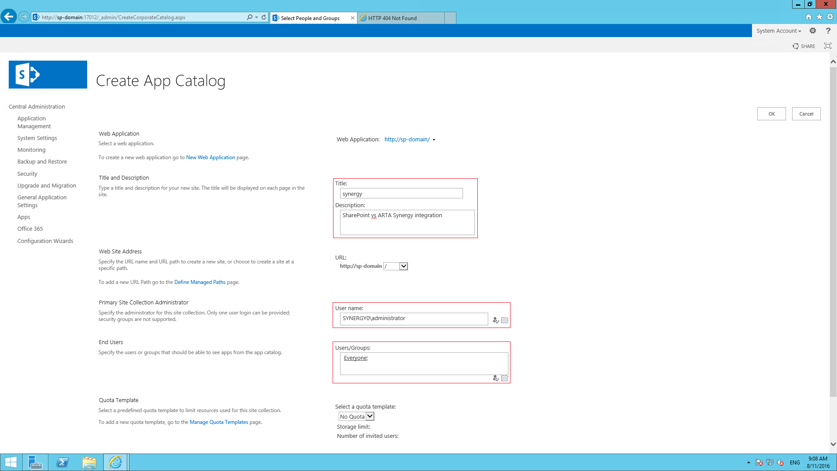Open the Favorites star icon
Image resolution: width=837 pixels, height=471 pixels.
pyautogui.click(x=819, y=17)
